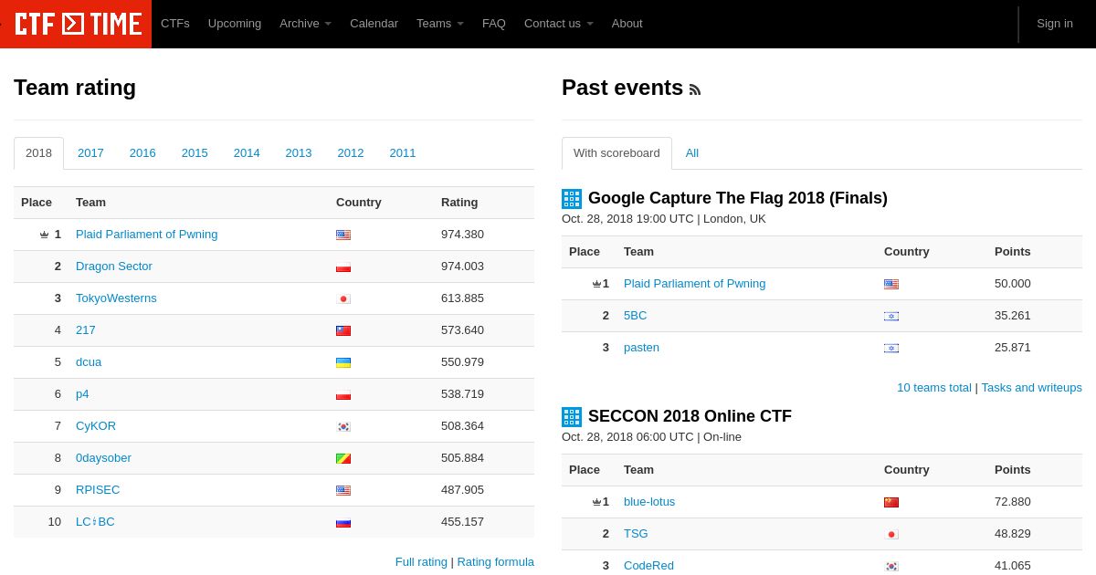Open the Archive dropdown in navbar
Viewport: 1096px width, 575px height.
click(305, 24)
